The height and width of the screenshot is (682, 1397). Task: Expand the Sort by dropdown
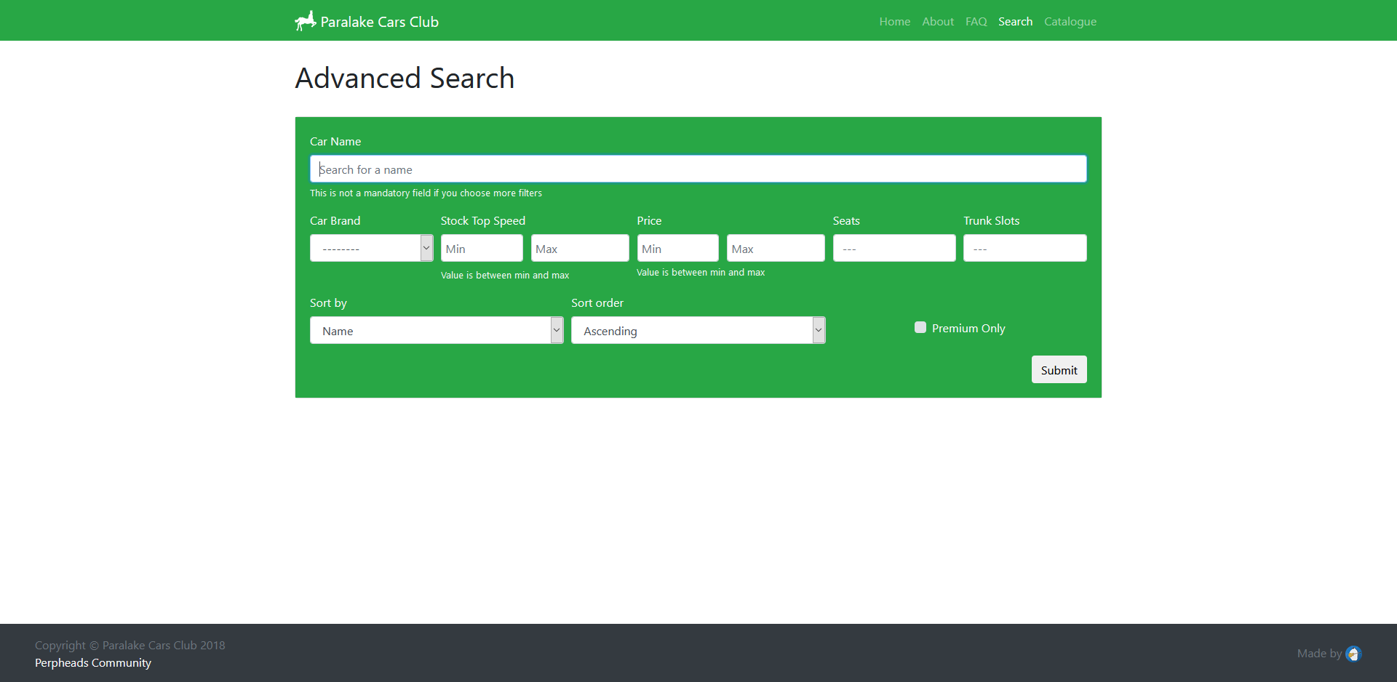[x=437, y=330]
